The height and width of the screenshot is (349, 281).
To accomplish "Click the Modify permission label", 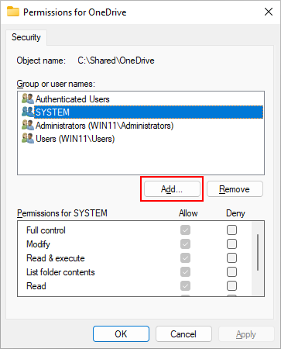I will [x=38, y=244].
